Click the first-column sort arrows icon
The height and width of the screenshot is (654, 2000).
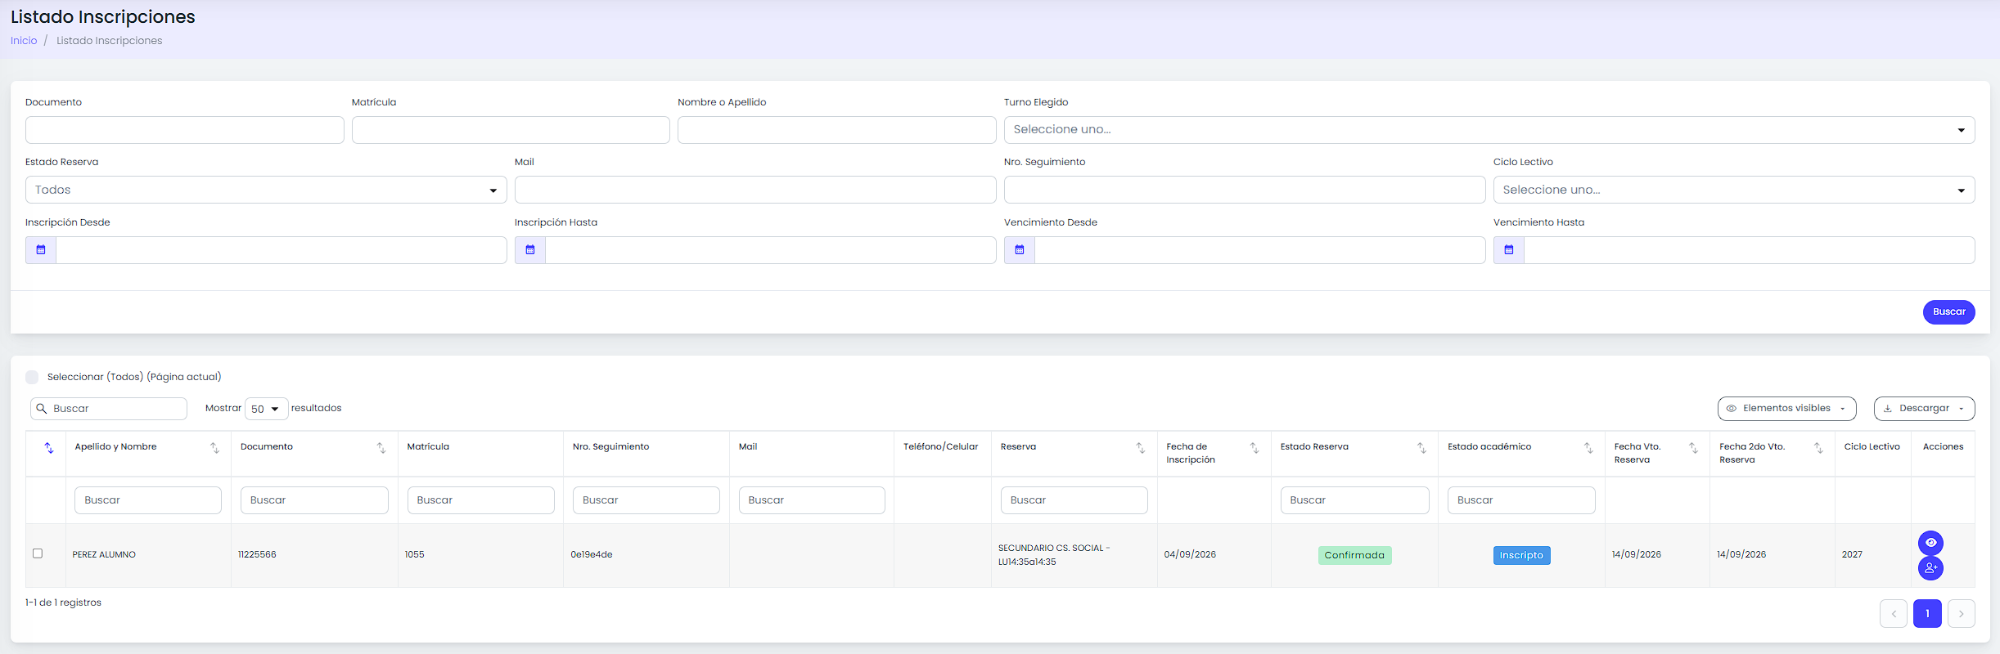click(x=49, y=448)
